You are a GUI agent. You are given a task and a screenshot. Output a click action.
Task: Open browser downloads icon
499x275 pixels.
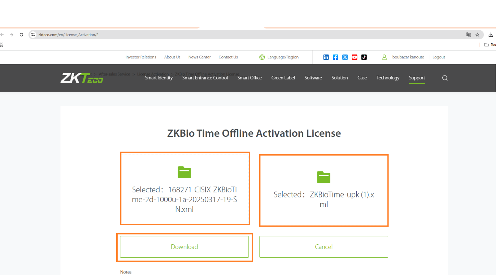(x=491, y=35)
